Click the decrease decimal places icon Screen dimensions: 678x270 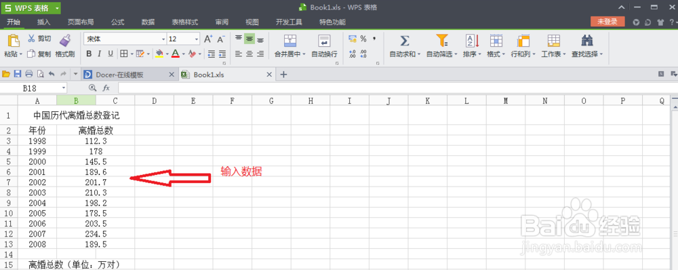(363, 54)
